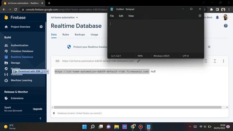
Task: Switch to the Data tab
Action: tap(54, 35)
